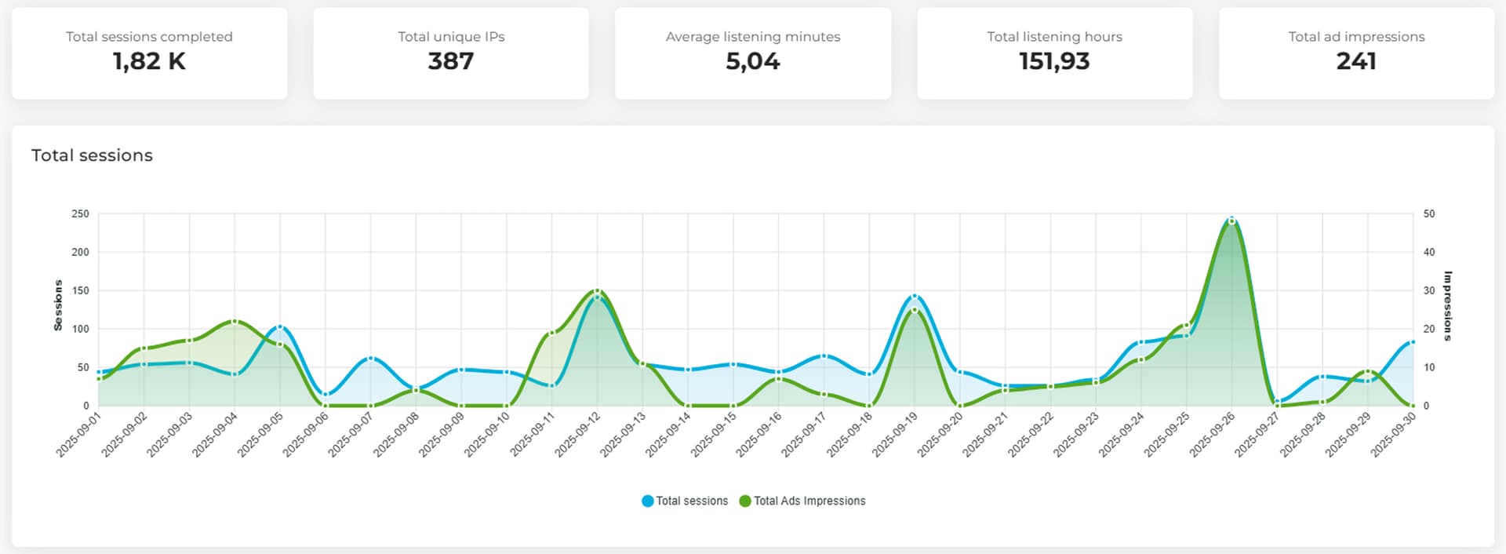Viewport: 1506px width, 554px height.
Task: Click the blue data point on 2025-09-07
Action: click(370, 359)
